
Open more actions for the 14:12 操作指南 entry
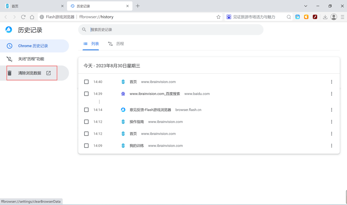tap(331, 122)
